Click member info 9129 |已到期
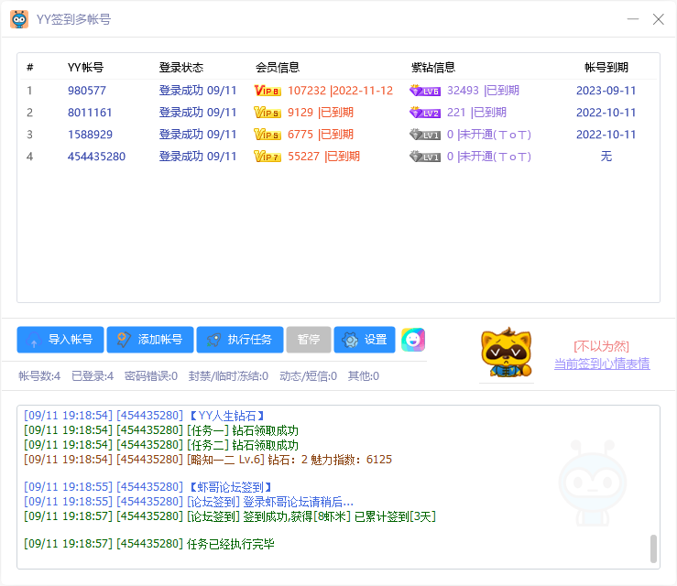The image size is (677, 586). [321, 113]
